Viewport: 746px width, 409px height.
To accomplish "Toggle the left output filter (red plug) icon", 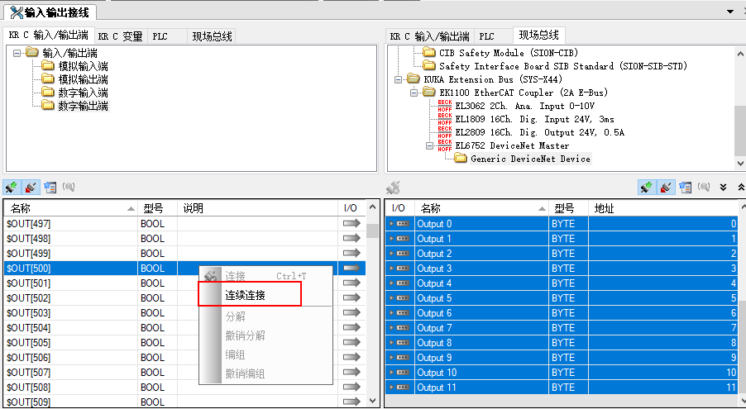I will tap(31, 188).
